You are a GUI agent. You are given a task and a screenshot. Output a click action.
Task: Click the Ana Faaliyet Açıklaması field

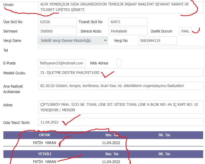point(120,86)
